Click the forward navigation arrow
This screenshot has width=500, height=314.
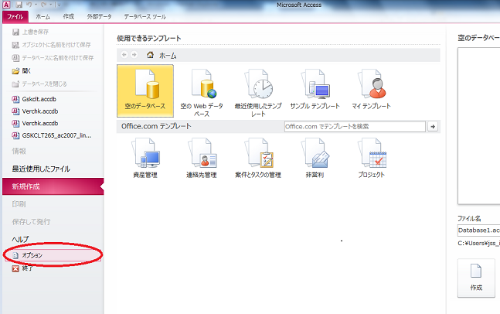tap(134, 55)
